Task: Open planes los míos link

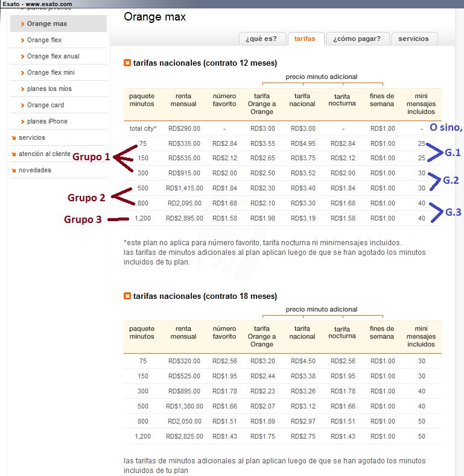Action: point(49,89)
